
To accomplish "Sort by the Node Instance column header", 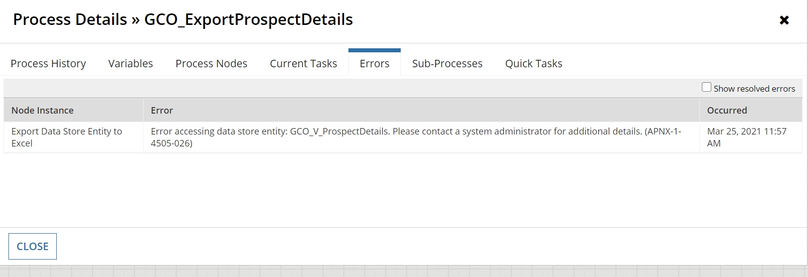I will (x=73, y=110).
